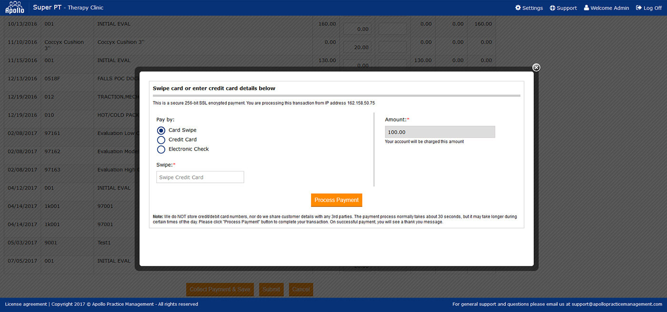667x312 pixels.
Task: Click the empty box in 10/13/2016 row
Action: [393, 29]
